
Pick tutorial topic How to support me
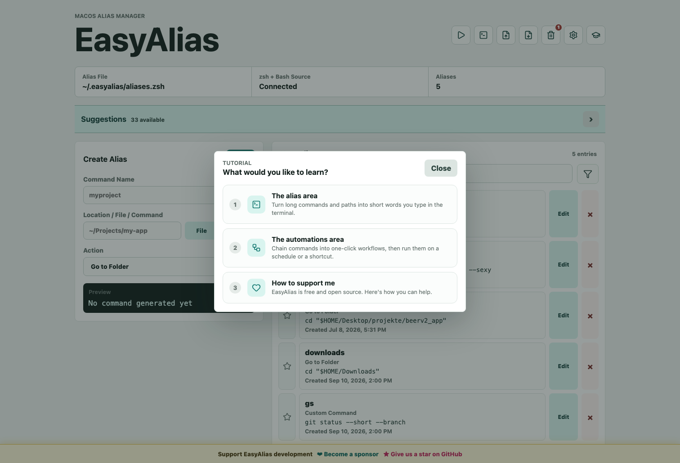click(340, 288)
